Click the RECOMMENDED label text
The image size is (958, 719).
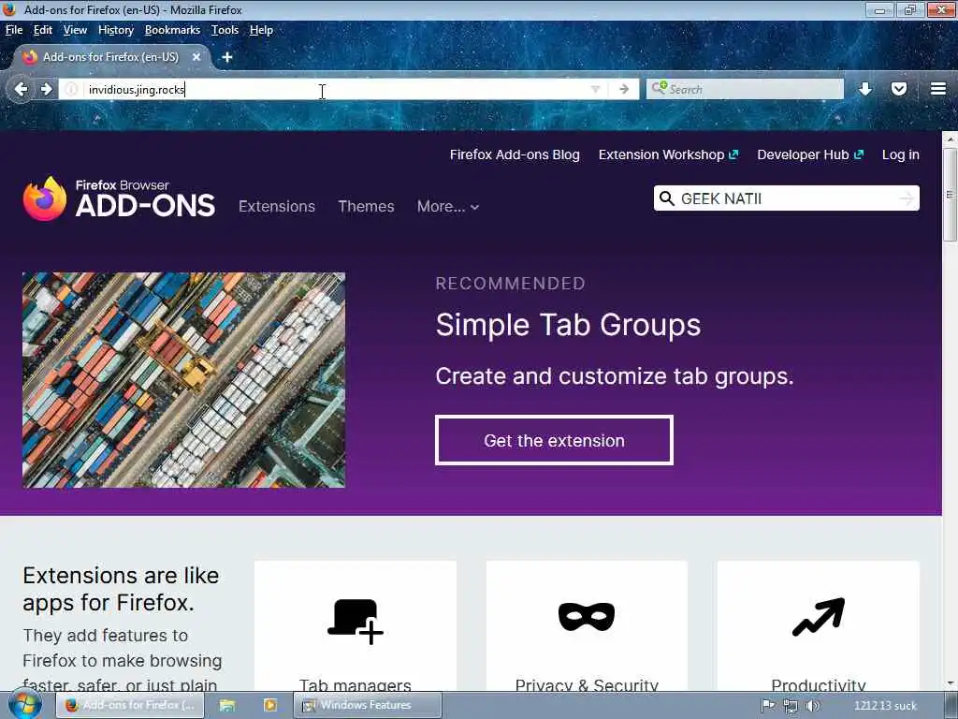click(x=511, y=284)
